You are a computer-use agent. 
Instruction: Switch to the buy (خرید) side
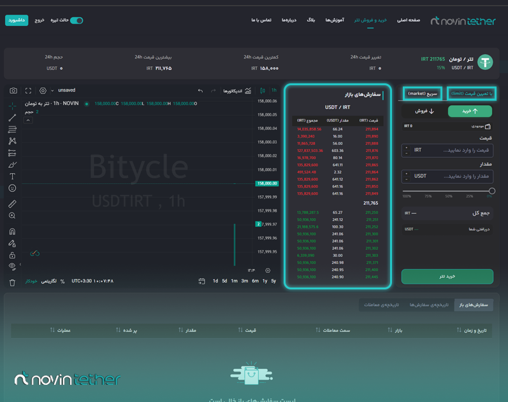(x=470, y=111)
